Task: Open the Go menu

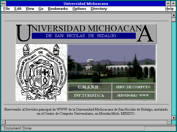Action: click(41, 9)
